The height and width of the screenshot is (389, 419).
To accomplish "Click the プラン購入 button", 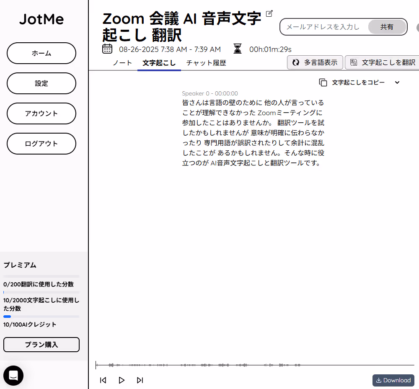I will [x=41, y=345].
